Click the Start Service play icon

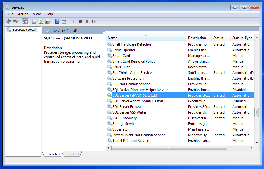click(74, 21)
